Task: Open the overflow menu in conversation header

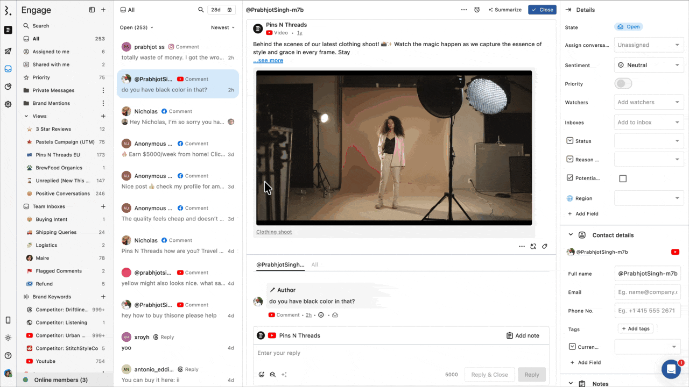Action: coord(464,10)
